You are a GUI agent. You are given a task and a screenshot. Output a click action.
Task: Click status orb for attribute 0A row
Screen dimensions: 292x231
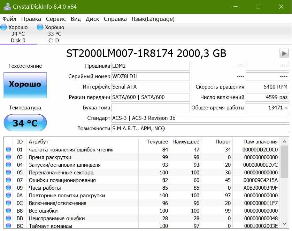click(8, 195)
